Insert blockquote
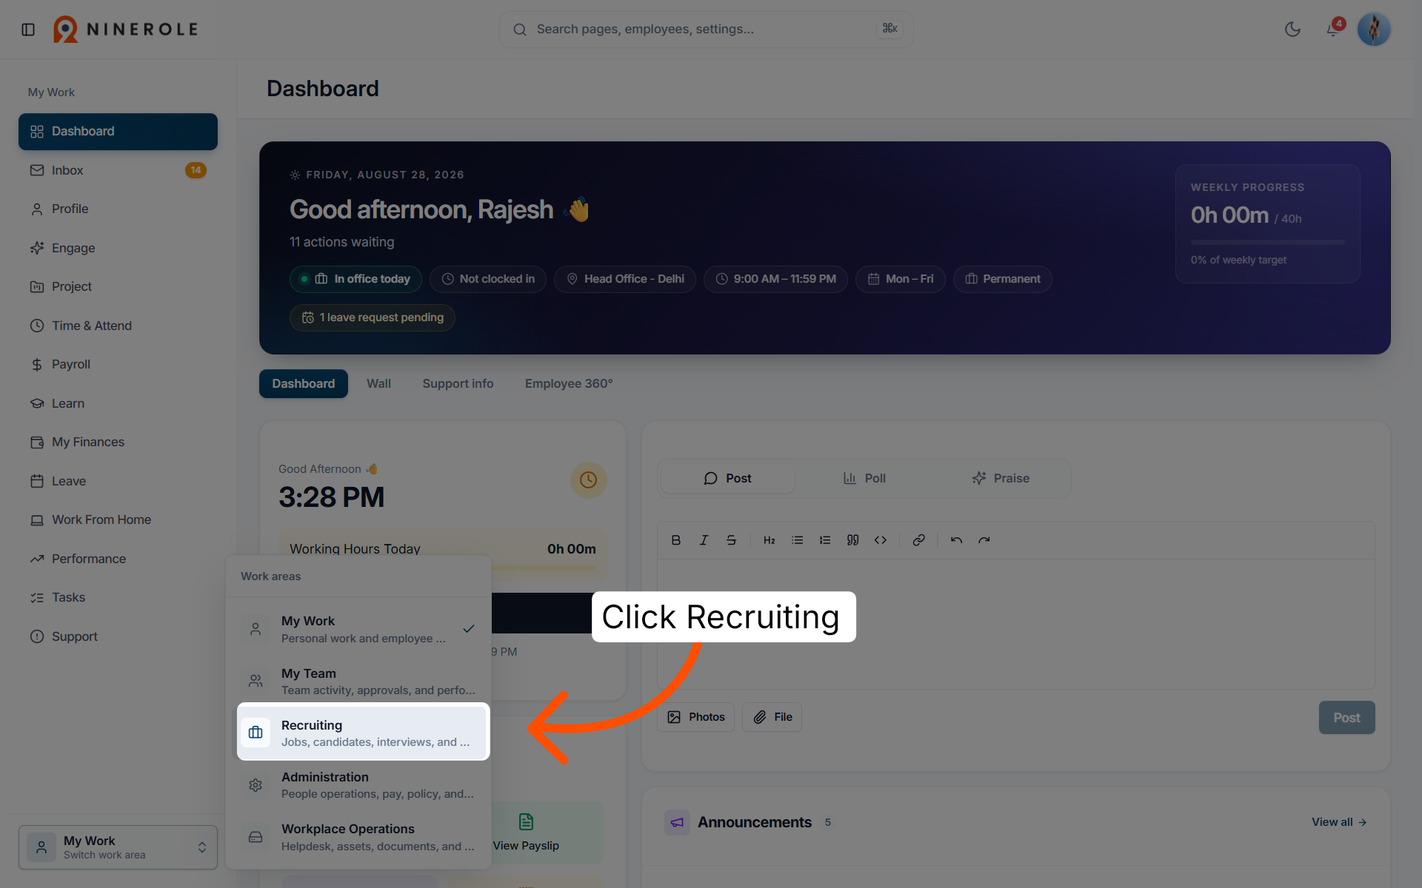The height and width of the screenshot is (888, 1422). click(852, 540)
